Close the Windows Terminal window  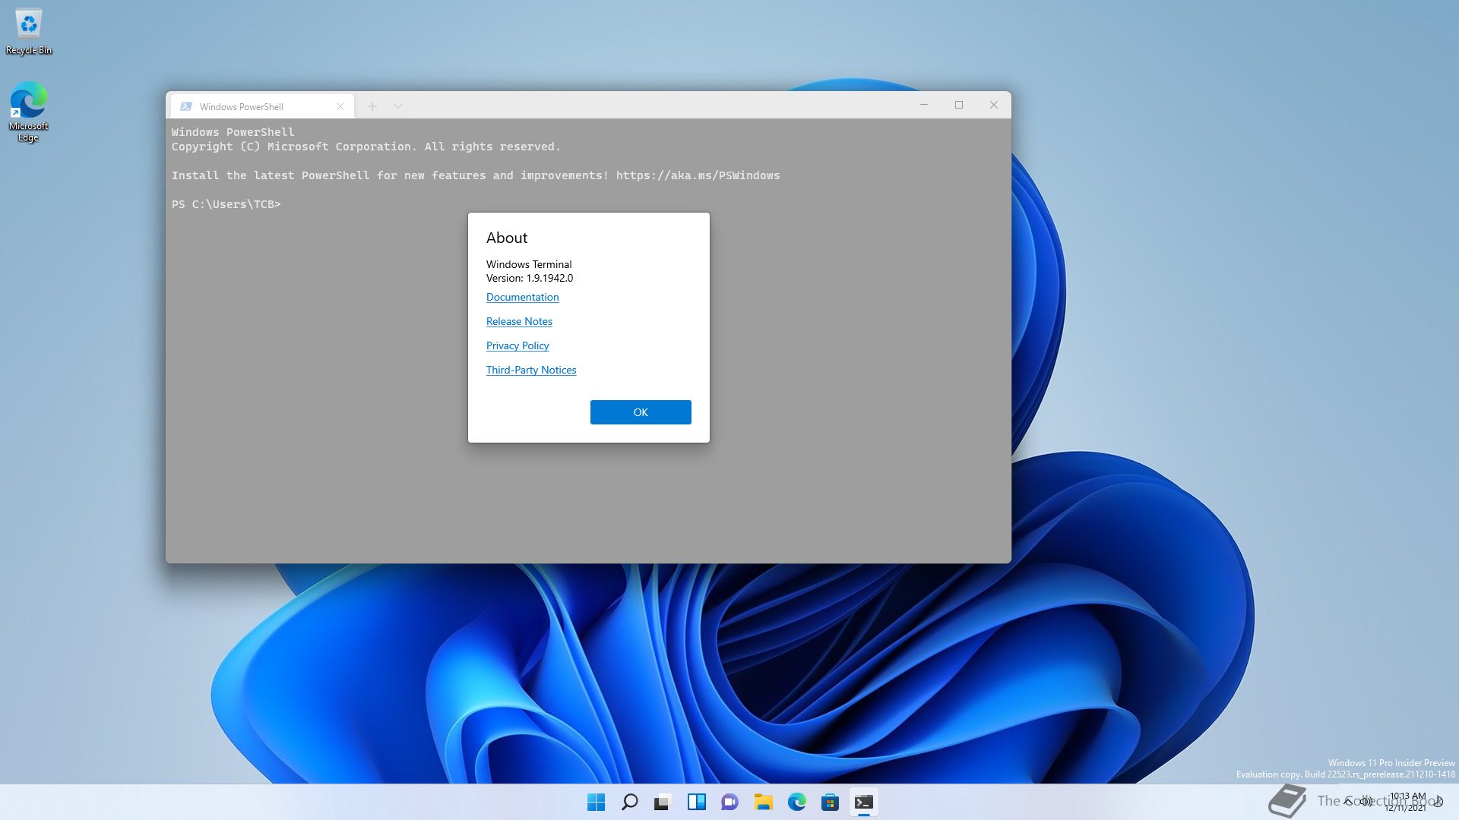(x=994, y=105)
